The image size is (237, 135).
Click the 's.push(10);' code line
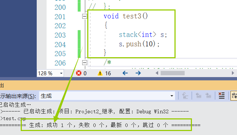pos(139,44)
